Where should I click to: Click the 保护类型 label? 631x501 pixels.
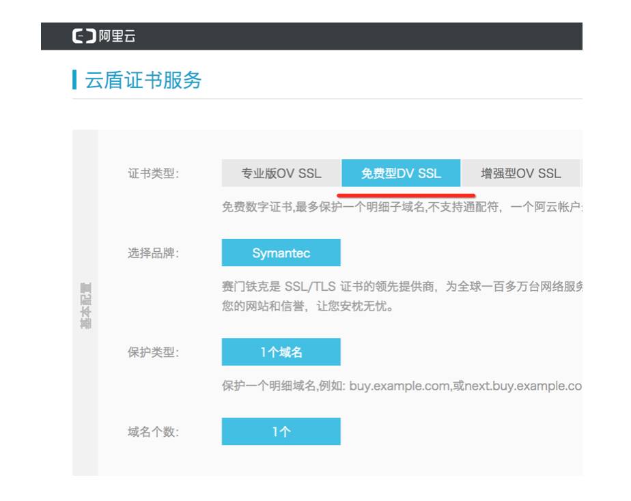click(x=154, y=353)
